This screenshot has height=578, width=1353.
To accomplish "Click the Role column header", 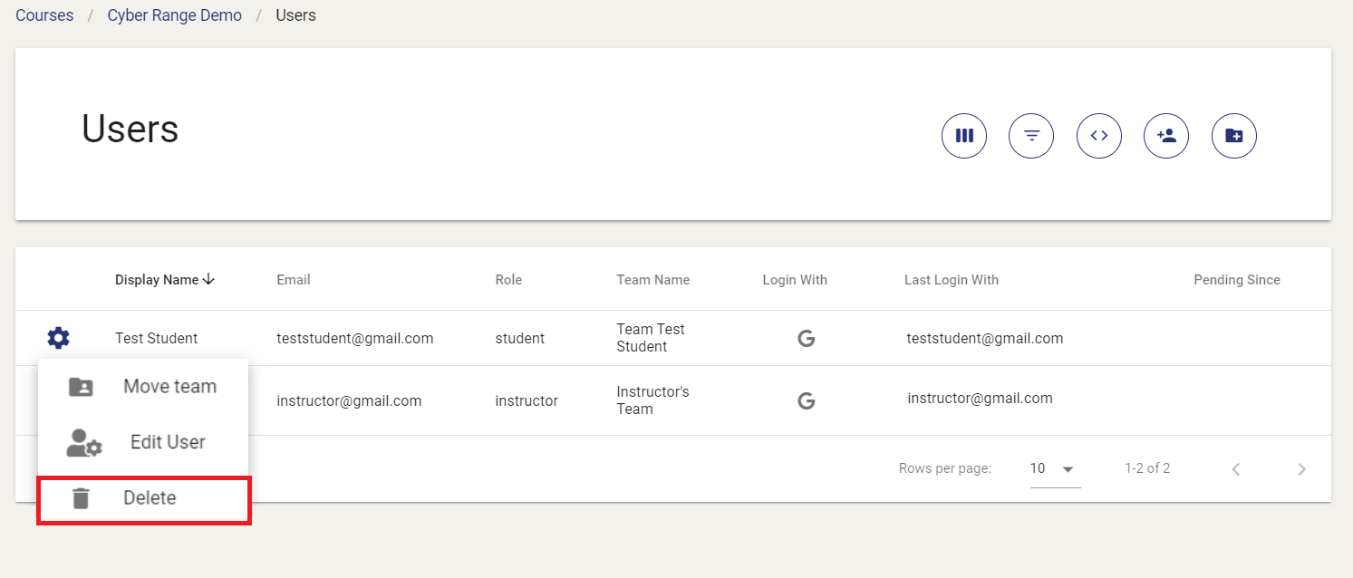I will click(x=508, y=280).
